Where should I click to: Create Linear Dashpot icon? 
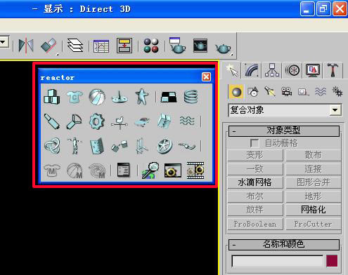pyautogui.click(x=52, y=121)
